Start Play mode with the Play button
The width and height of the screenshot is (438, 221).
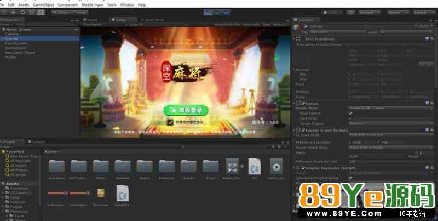click(x=208, y=12)
